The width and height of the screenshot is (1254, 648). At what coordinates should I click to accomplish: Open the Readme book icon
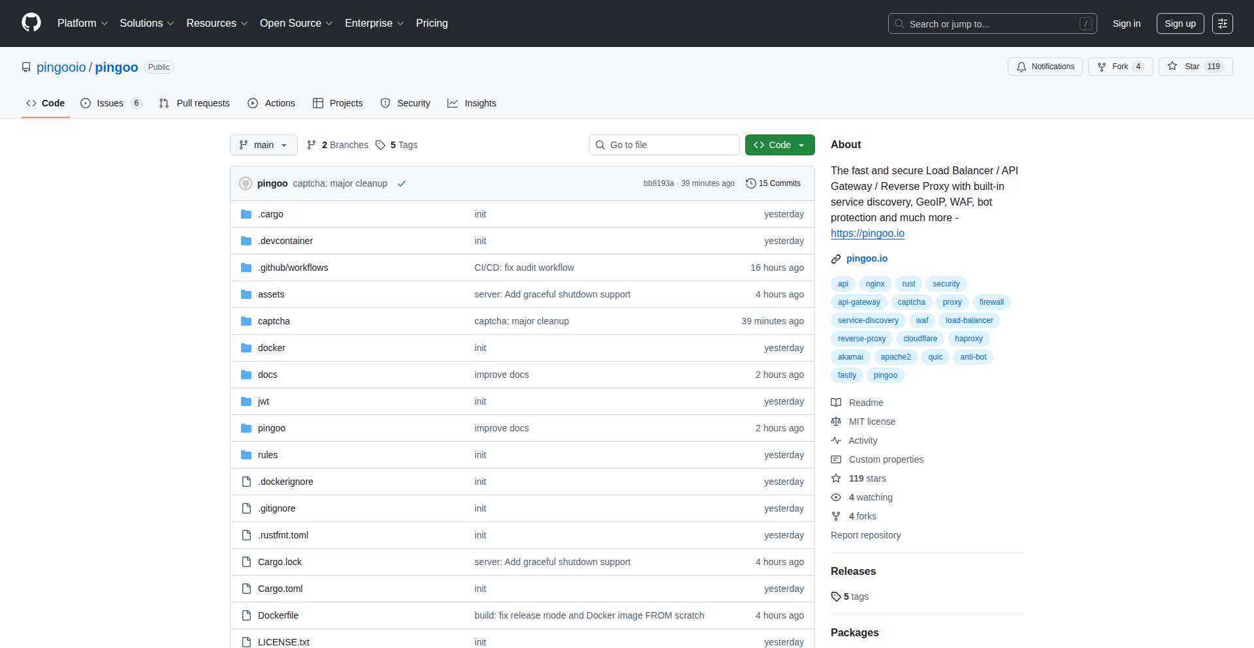coord(836,403)
